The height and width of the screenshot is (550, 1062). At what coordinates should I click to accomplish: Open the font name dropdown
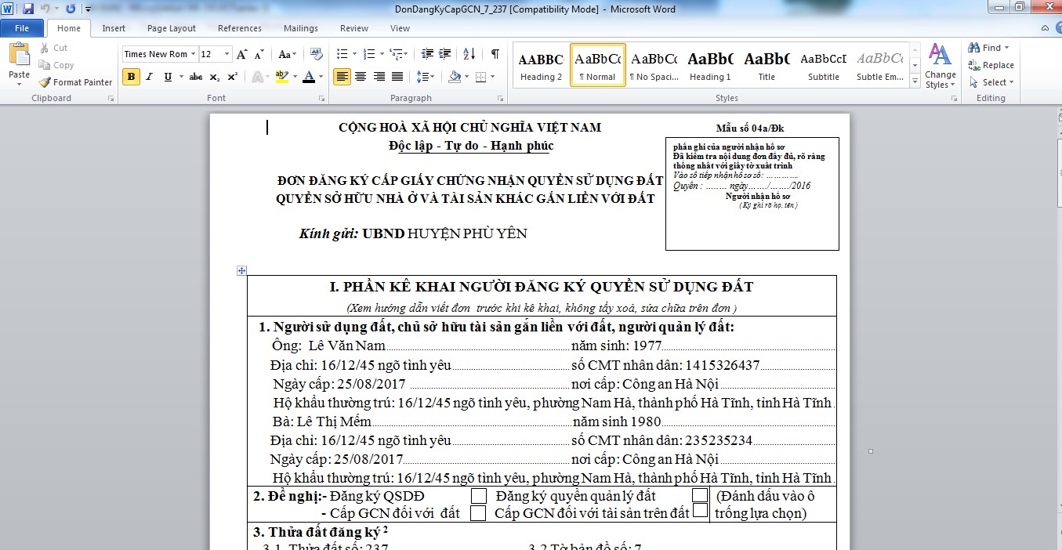[192, 54]
